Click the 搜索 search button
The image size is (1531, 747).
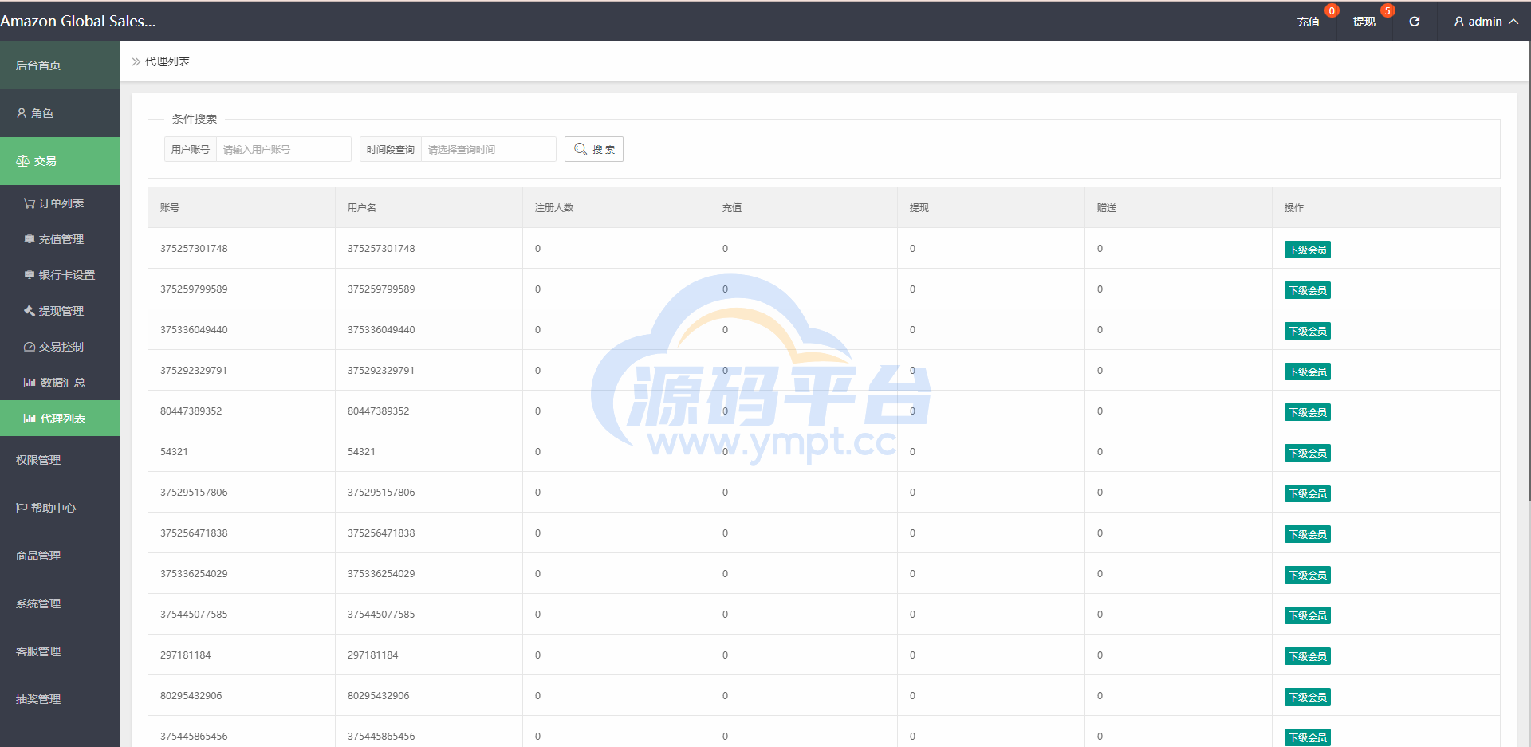(594, 149)
